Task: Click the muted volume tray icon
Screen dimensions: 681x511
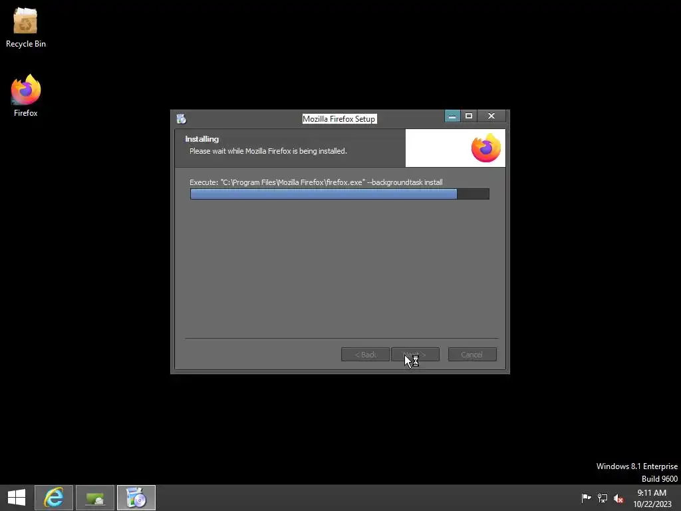Action: (618, 498)
